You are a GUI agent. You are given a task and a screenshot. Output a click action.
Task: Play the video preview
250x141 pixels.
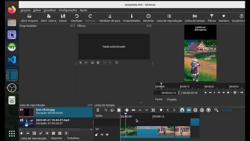point(214,92)
